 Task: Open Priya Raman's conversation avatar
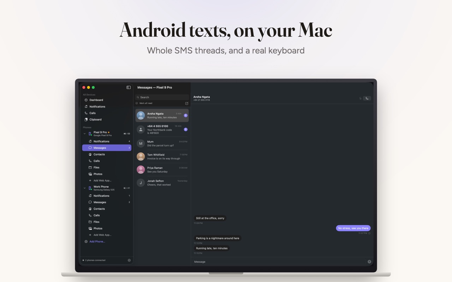coord(141,170)
